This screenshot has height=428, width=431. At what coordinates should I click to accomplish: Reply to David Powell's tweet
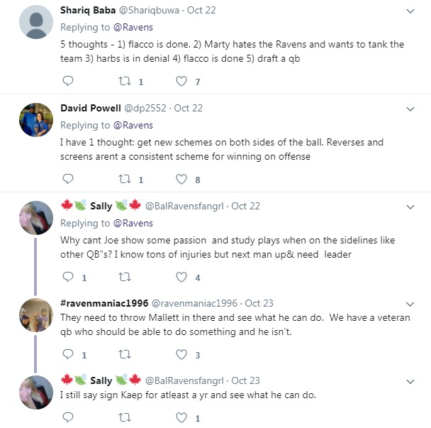pos(68,180)
